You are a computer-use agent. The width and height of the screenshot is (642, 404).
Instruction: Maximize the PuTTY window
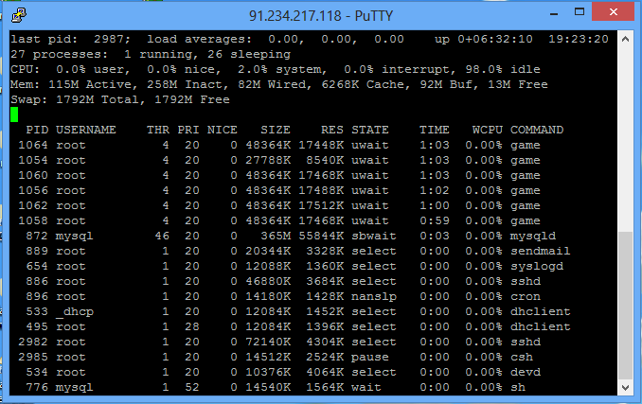pyautogui.click(x=580, y=12)
